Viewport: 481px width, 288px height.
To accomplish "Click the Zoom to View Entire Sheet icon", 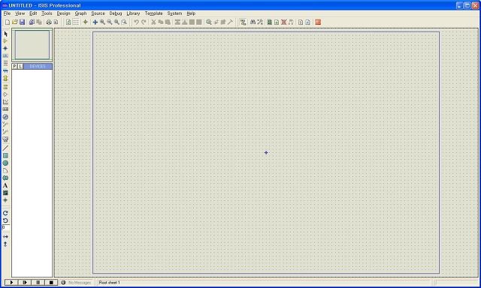I will (117, 22).
